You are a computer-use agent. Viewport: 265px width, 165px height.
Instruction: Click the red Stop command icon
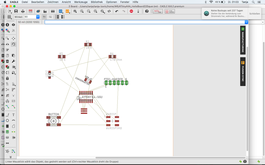coord(131,11)
